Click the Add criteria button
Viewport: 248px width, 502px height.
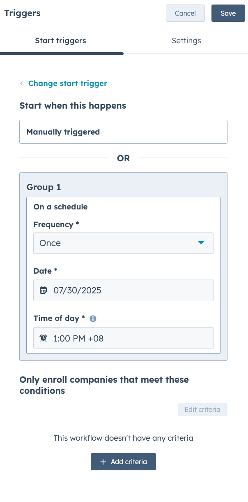[x=123, y=462]
